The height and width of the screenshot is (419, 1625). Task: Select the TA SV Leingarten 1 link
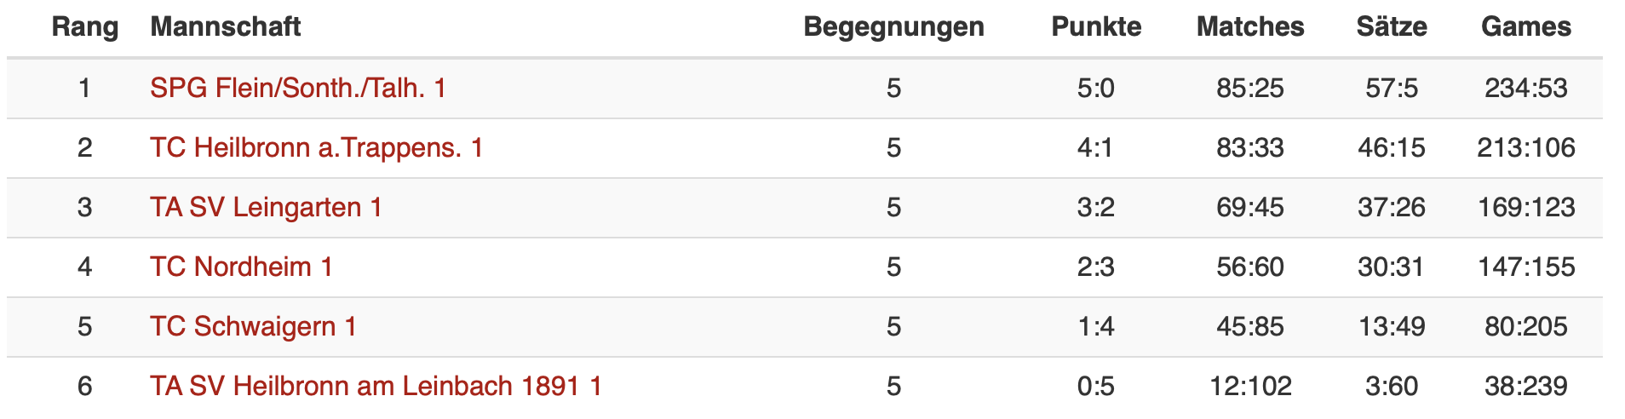pyautogui.click(x=266, y=208)
